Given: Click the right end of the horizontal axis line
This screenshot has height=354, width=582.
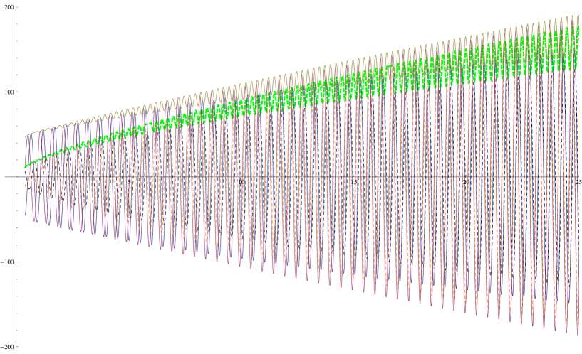Looking at the screenshot, I should coord(576,176).
